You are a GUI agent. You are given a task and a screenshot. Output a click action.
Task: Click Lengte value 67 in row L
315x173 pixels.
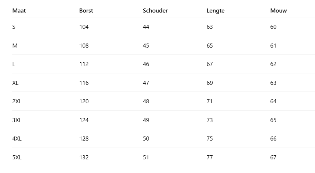[210, 64]
